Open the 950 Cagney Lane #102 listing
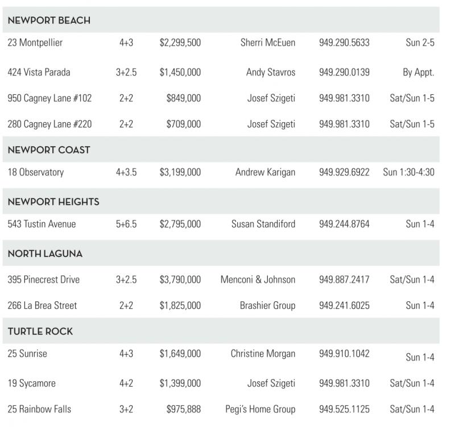 49,98
